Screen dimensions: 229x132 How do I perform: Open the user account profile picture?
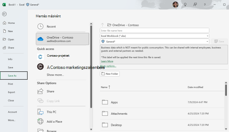tap(175, 5)
